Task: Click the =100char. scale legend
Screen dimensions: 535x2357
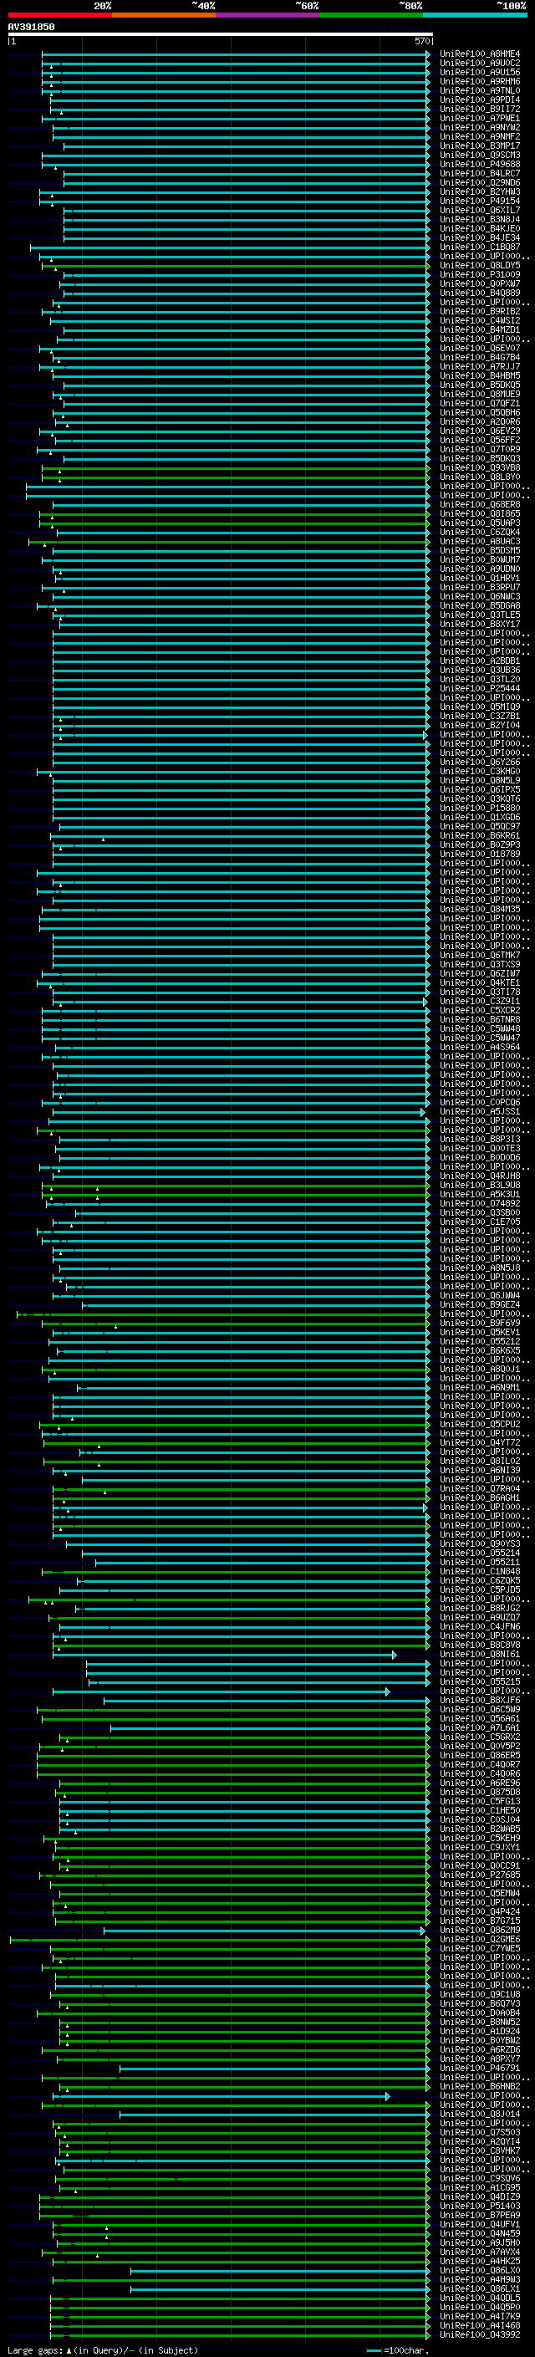Action: (397, 2350)
